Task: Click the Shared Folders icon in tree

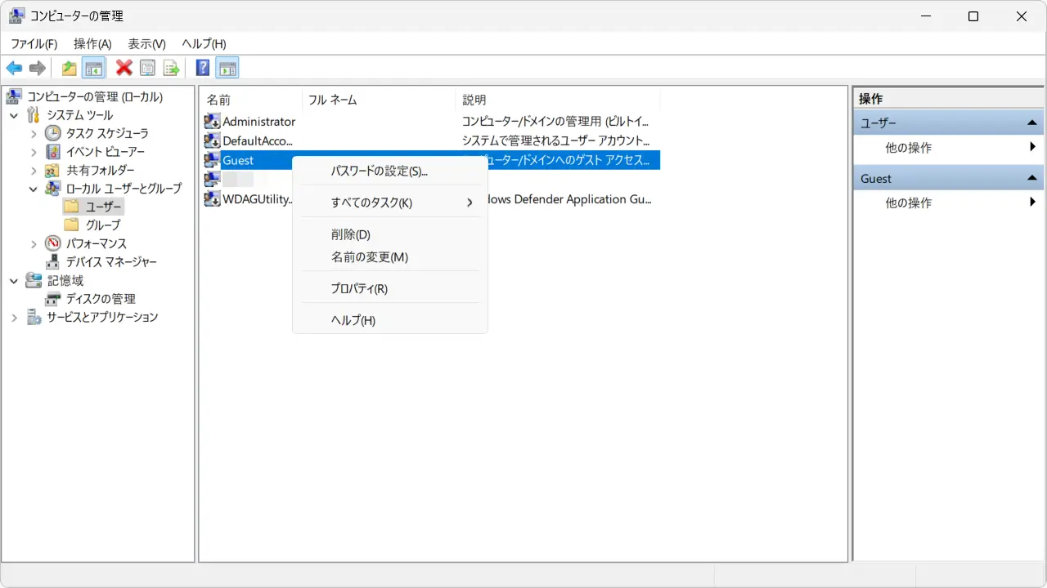Action: (x=53, y=170)
